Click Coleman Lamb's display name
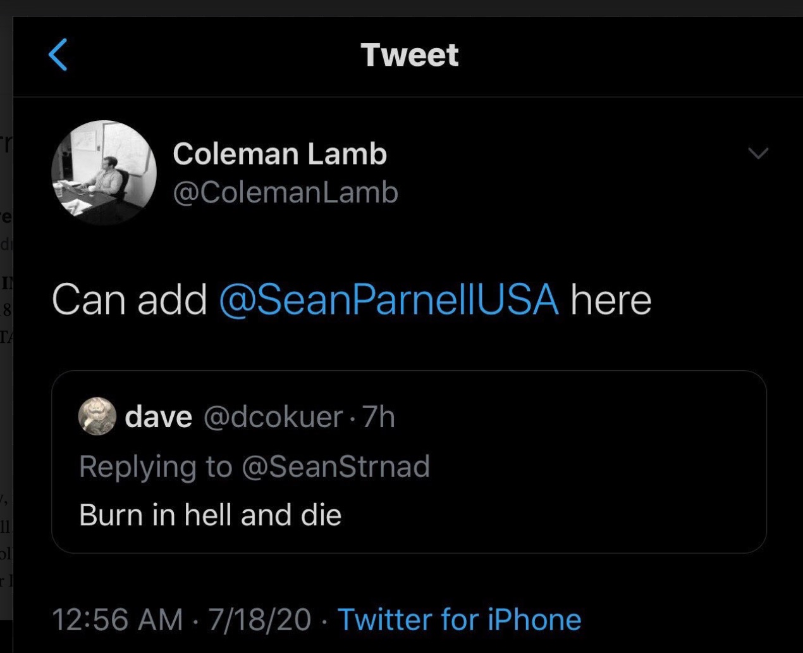 280,152
